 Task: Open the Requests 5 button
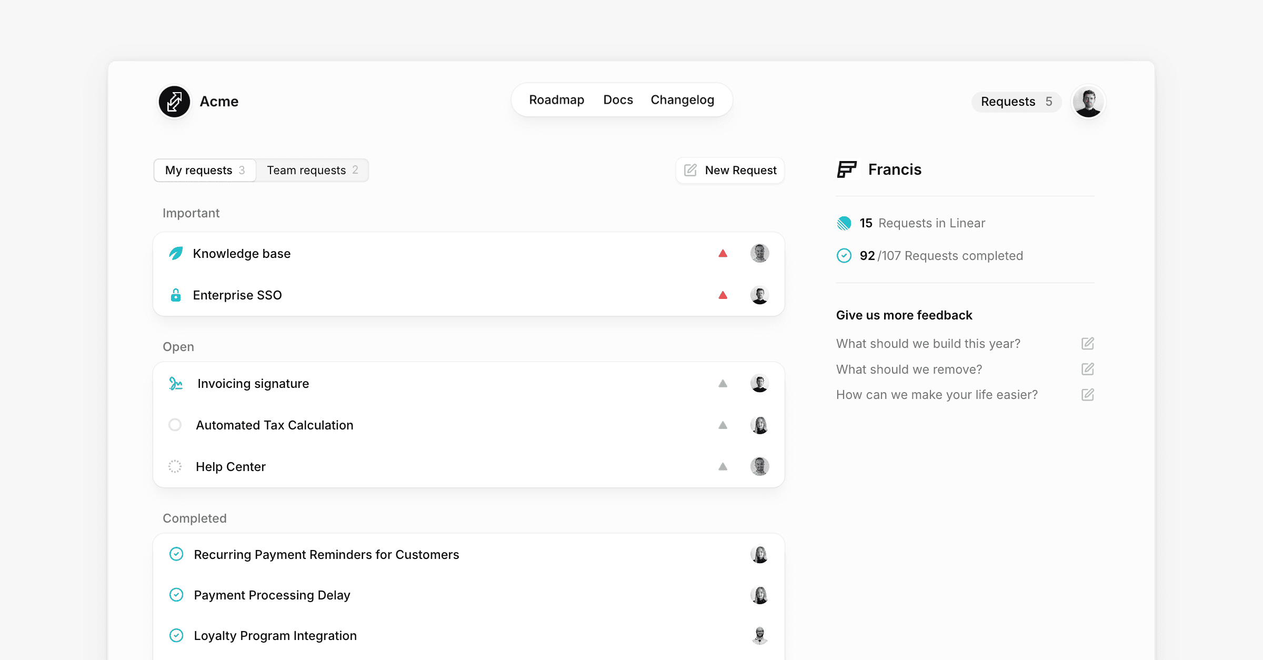tap(1016, 102)
